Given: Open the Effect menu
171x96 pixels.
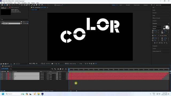Looking at the screenshot, I should 19,3.
